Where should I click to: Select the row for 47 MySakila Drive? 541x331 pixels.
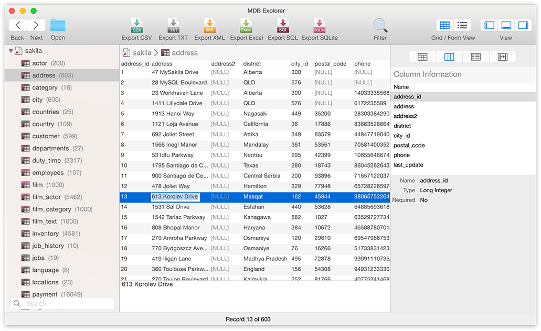coord(255,72)
